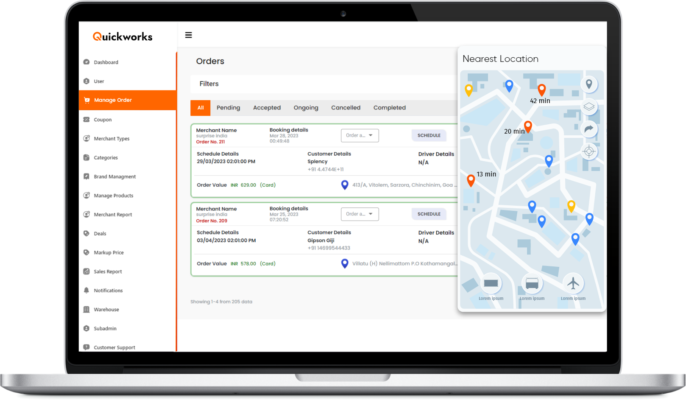The image size is (686, 400).
Task: Open Sales Report from sidebar
Action: [x=108, y=271]
